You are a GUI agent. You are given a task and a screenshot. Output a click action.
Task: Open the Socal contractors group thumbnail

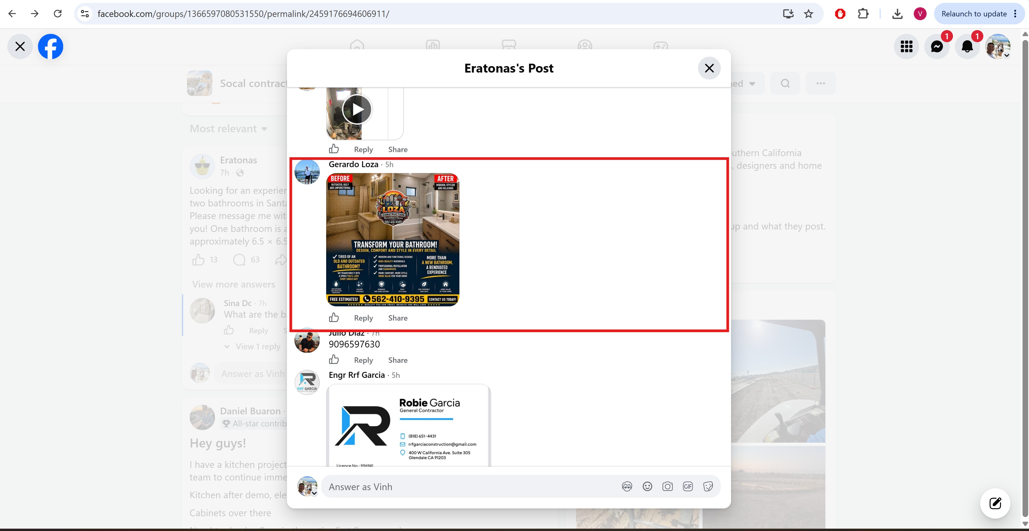click(199, 83)
